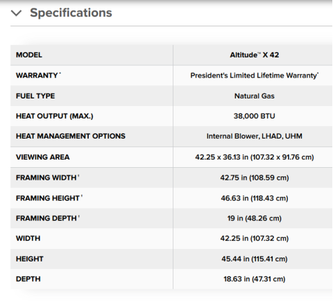Select the DEPTH row label
Screen dimensions: 333x301
click(x=28, y=279)
